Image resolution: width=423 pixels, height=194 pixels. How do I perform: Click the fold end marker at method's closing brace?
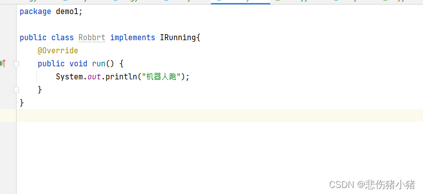coord(17,89)
